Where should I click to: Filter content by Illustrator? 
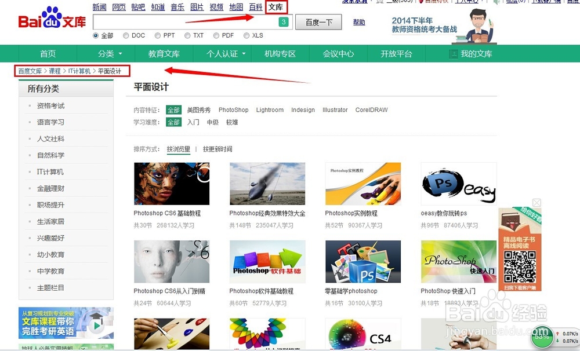(335, 110)
